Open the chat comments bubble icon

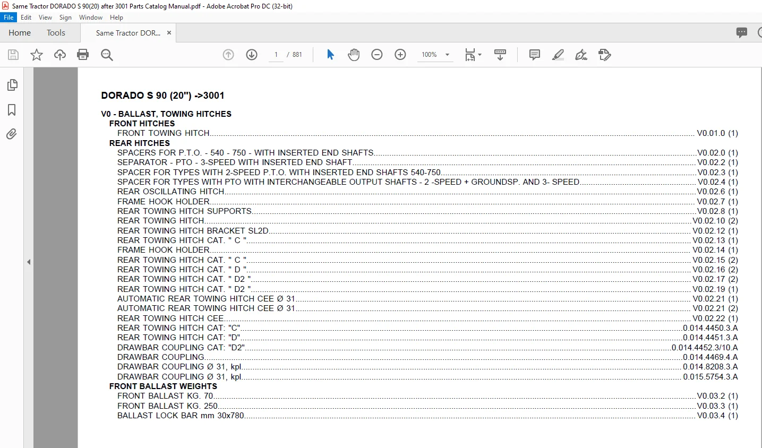coord(742,32)
